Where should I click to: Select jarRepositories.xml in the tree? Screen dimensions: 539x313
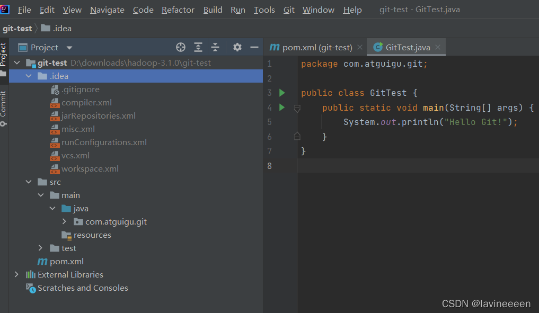98,116
